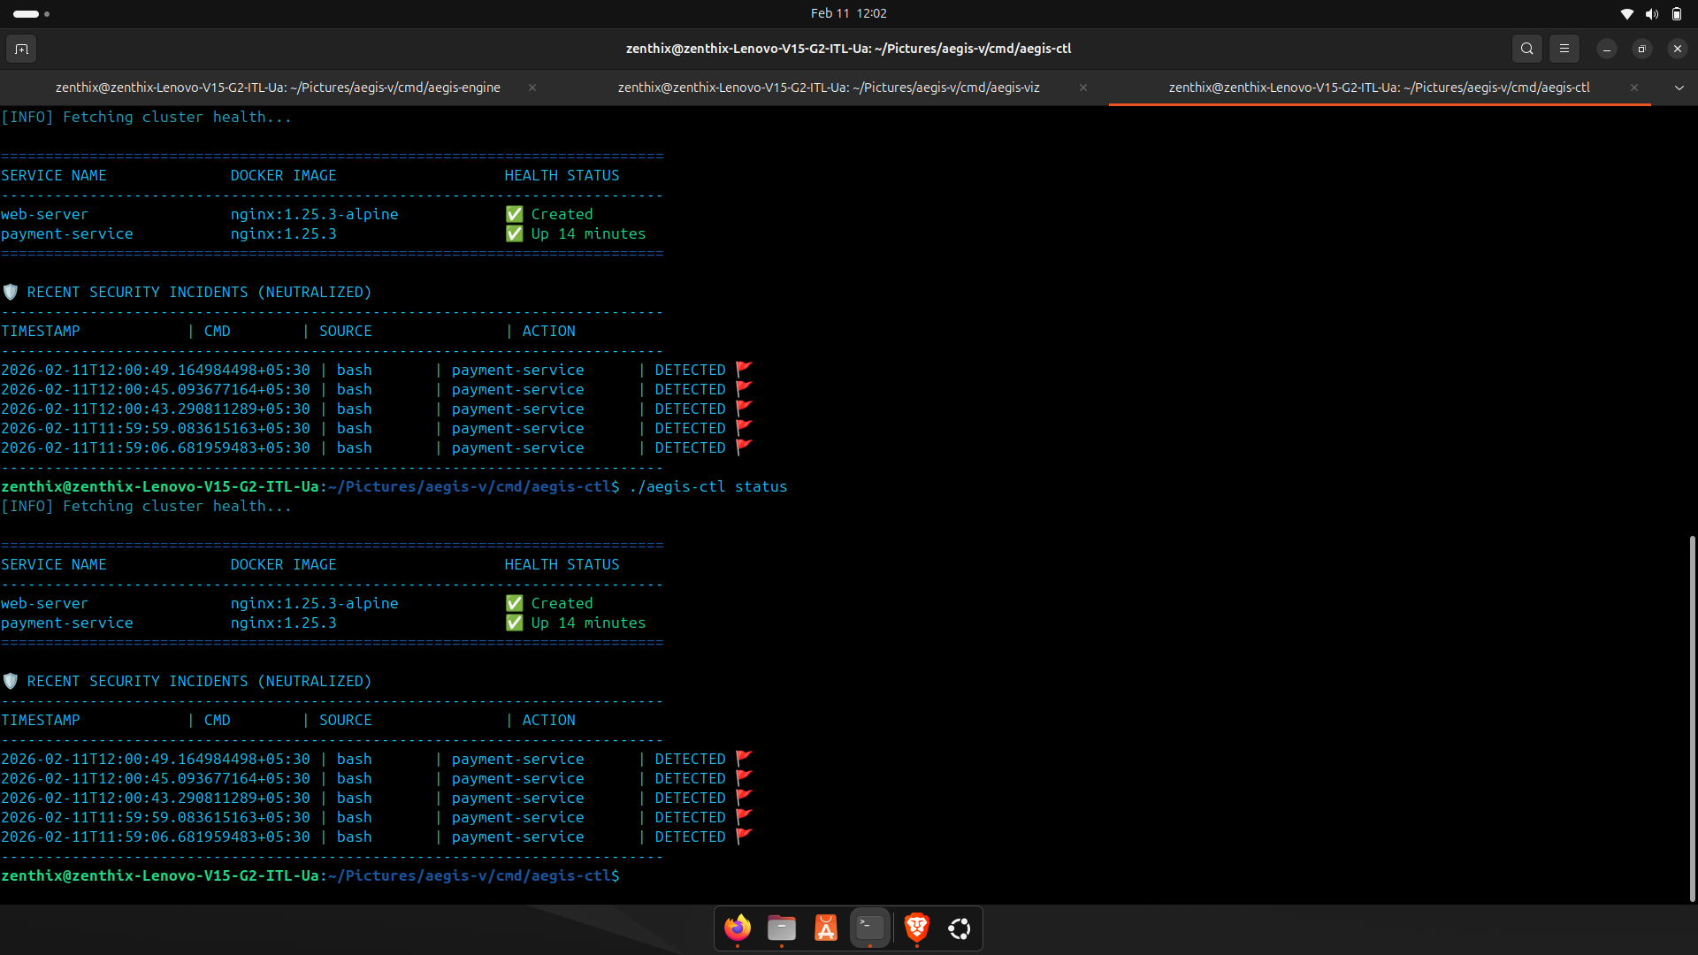Click the Activities workspace indicator

point(31,13)
